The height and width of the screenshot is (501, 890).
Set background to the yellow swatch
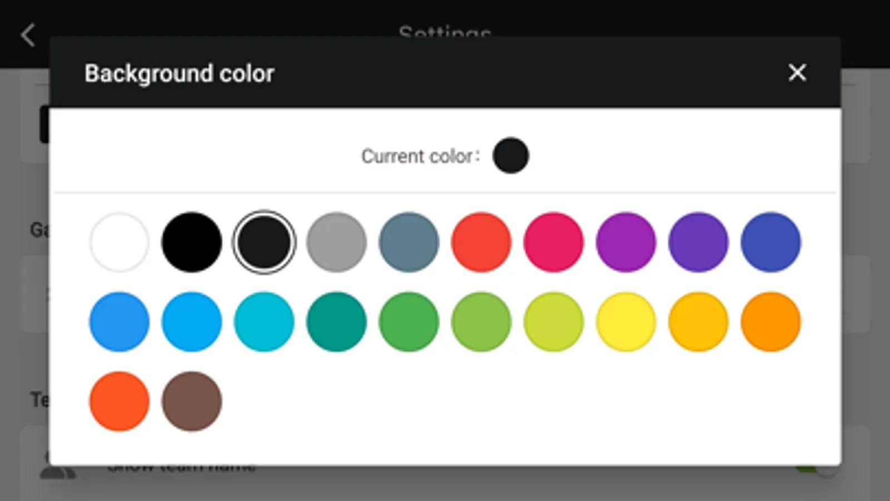(626, 322)
